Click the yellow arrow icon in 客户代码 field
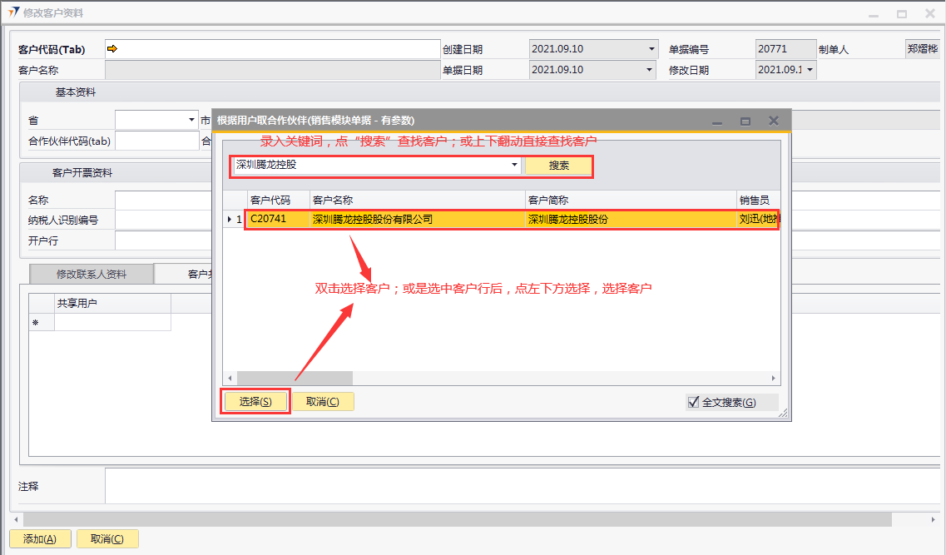 (x=112, y=49)
